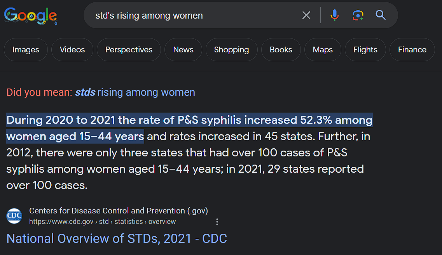
Task: Open the Books filter tab
Action: 281,50
